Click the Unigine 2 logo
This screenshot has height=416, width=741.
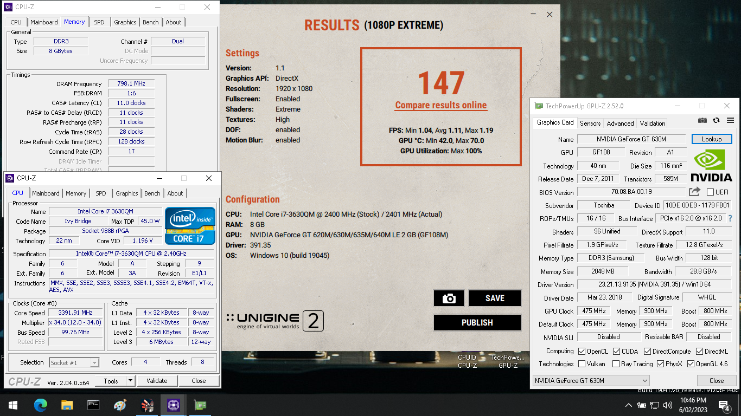point(275,321)
